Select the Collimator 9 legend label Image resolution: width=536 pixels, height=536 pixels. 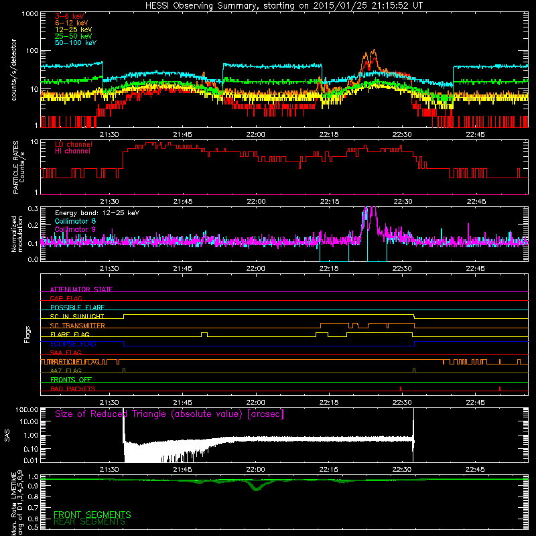(75, 229)
